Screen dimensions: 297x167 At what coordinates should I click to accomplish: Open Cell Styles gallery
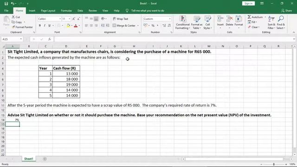point(207,23)
